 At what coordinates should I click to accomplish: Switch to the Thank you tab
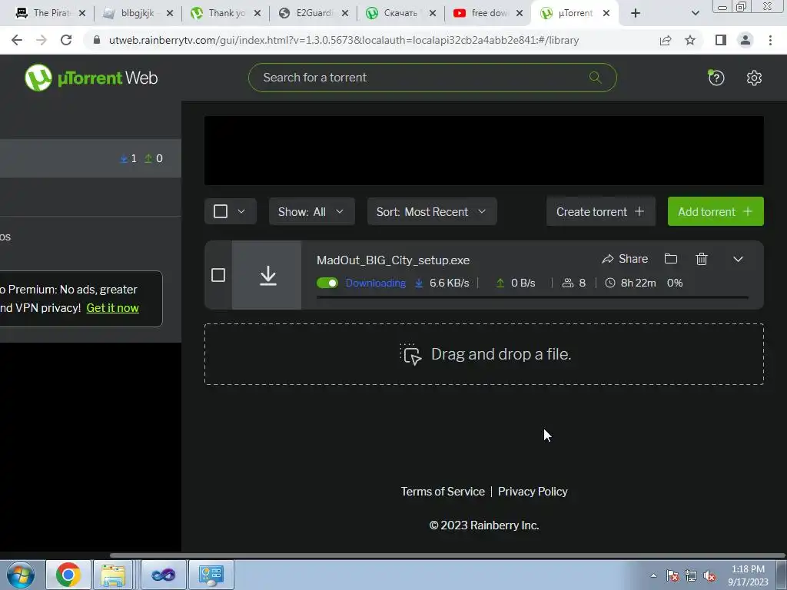pos(224,13)
